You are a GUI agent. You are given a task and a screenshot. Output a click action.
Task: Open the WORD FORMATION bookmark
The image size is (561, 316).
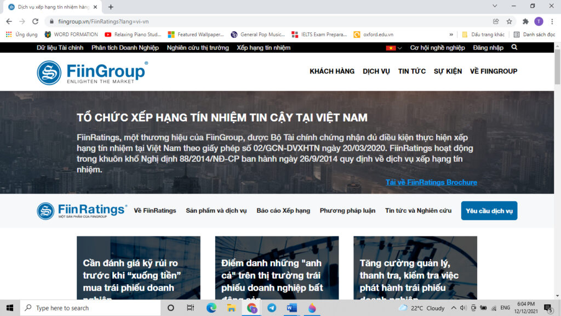coord(71,35)
